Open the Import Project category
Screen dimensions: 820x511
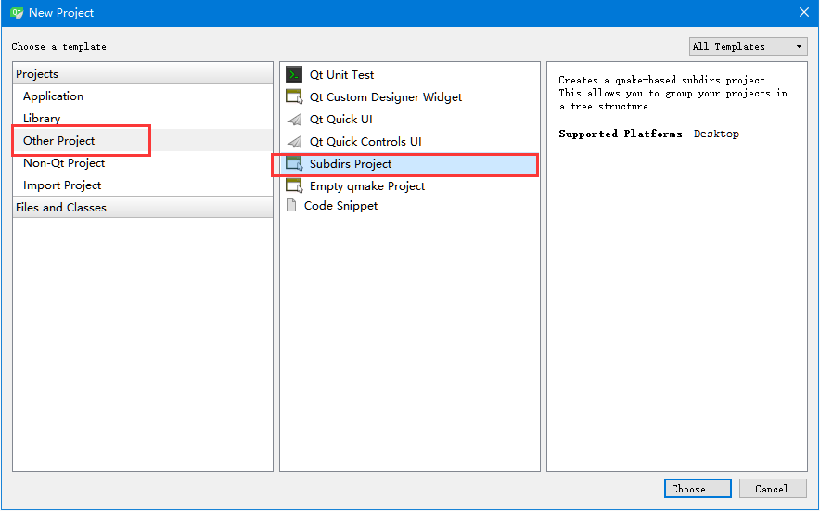pyautogui.click(x=62, y=185)
